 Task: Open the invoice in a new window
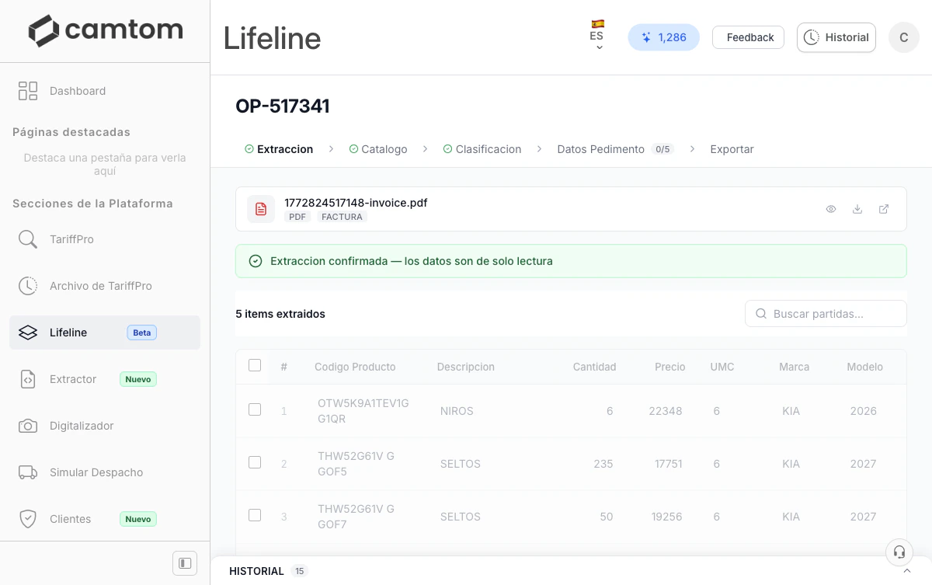pyautogui.click(x=883, y=209)
